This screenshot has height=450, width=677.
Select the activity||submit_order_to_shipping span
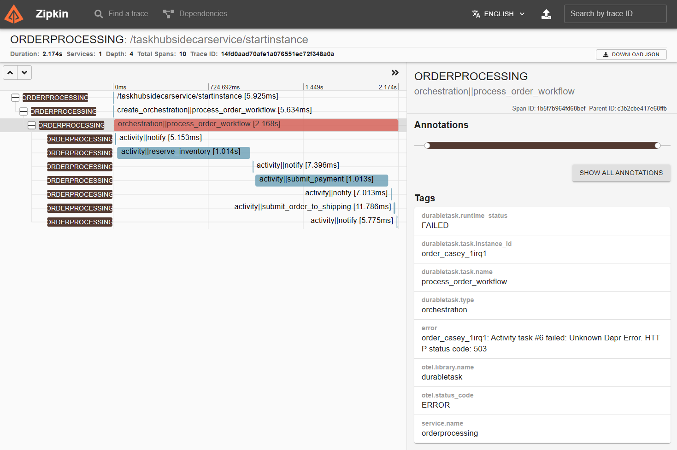click(312, 207)
